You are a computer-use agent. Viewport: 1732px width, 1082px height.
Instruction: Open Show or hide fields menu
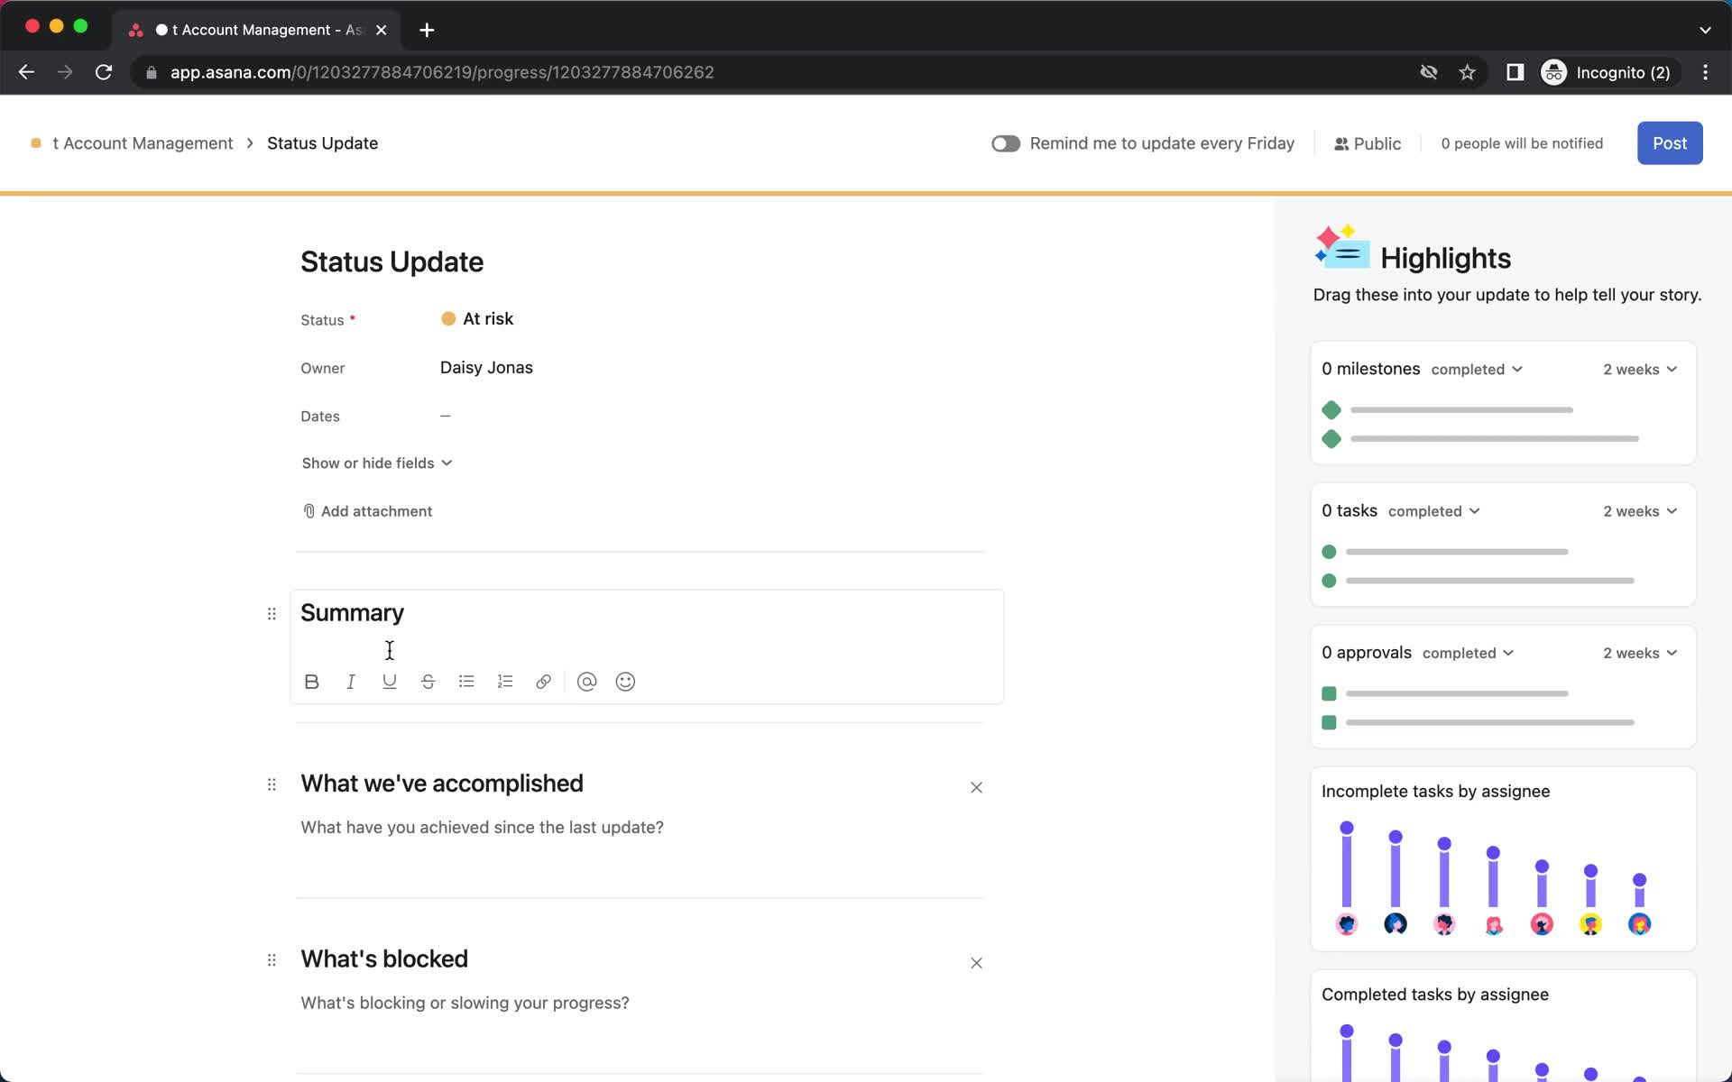tap(376, 463)
